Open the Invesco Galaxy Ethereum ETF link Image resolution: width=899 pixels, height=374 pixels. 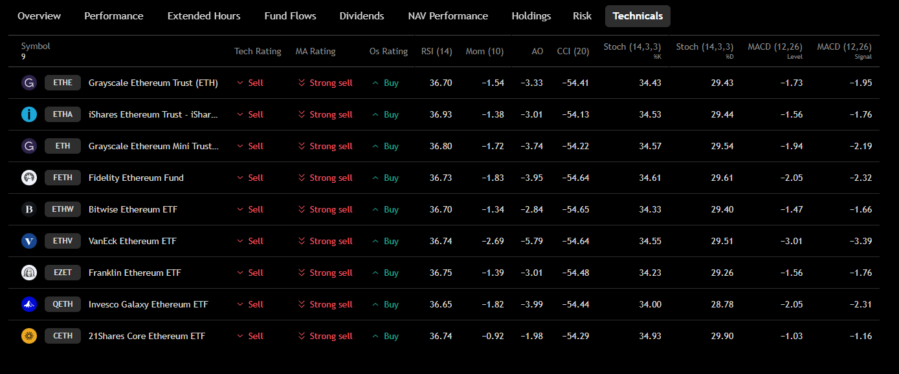(148, 304)
